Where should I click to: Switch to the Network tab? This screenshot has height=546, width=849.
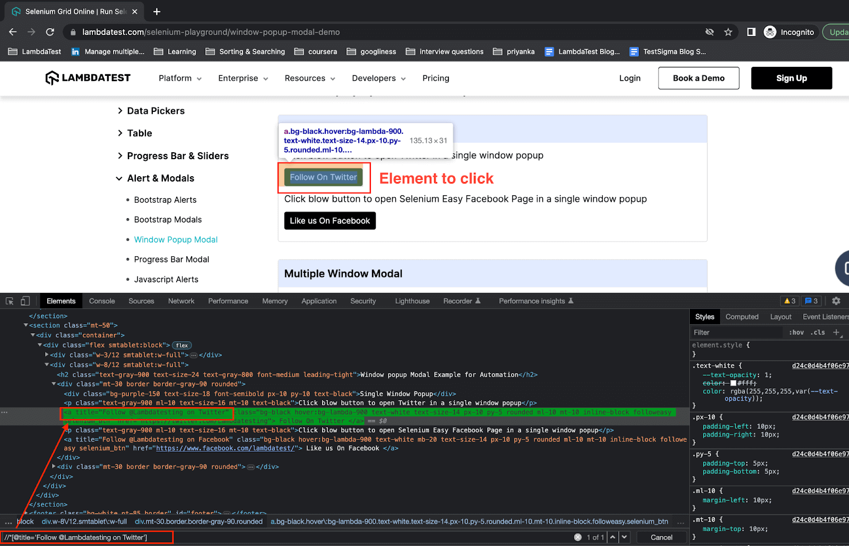pyautogui.click(x=181, y=301)
